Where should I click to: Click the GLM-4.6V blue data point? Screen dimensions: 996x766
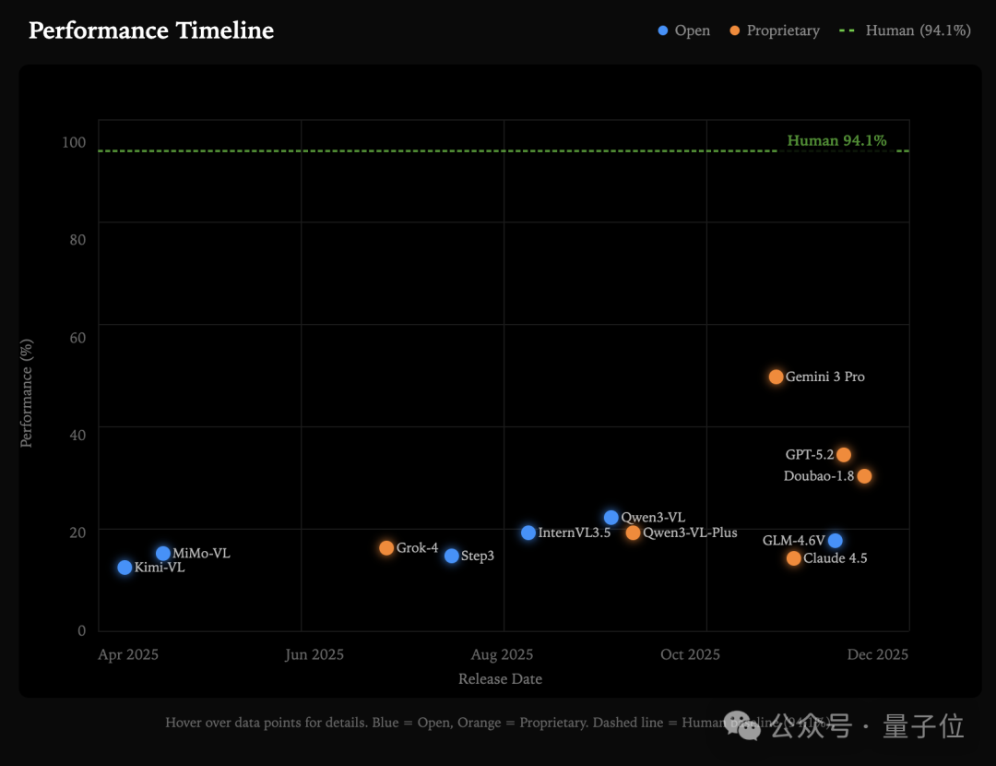point(836,540)
